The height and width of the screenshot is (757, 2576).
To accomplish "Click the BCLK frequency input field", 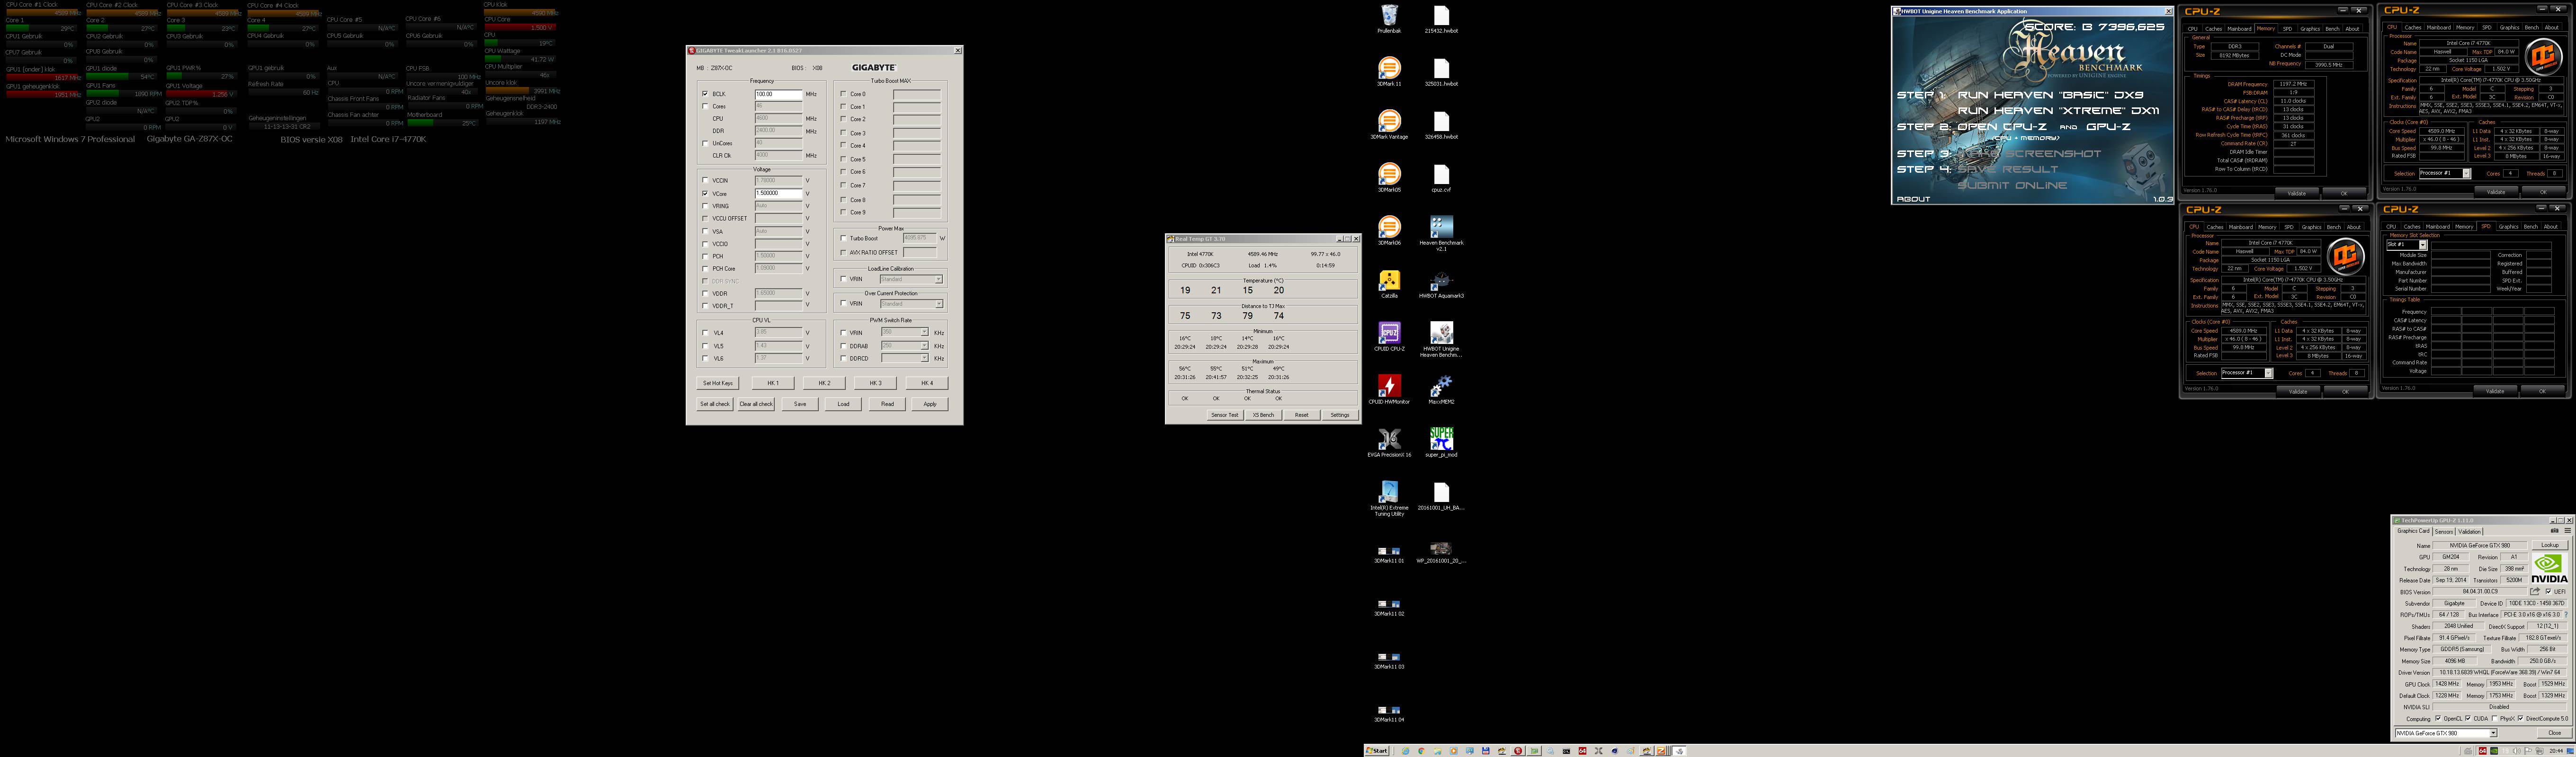I will [778, 94].
